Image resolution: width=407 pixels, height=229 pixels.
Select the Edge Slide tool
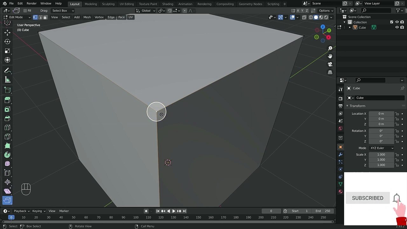tap(7, 173)
